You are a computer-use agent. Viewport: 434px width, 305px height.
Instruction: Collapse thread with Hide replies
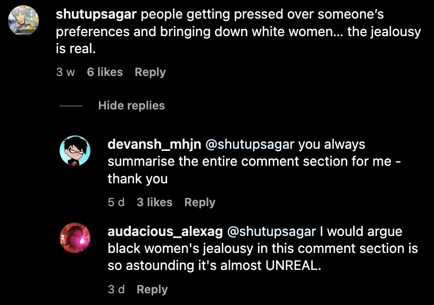coord(131,106)
